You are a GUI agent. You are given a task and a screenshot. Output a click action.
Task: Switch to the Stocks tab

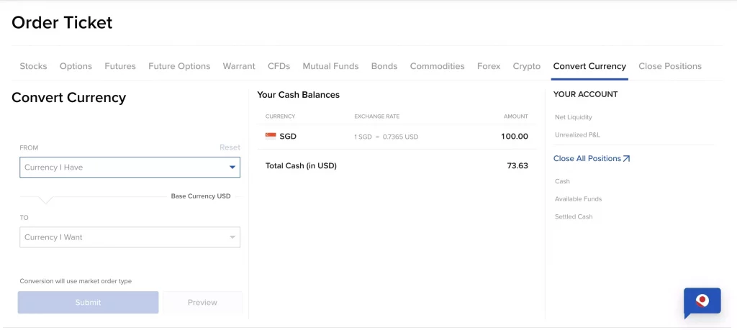pyautogui.click(x=33, y=66)
